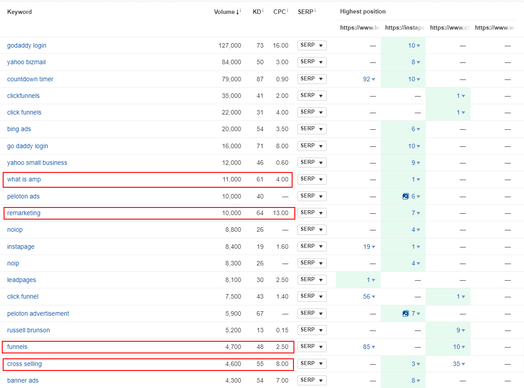Open the noiop keyword link
524x388 pixels.
[x=15, y=230]
